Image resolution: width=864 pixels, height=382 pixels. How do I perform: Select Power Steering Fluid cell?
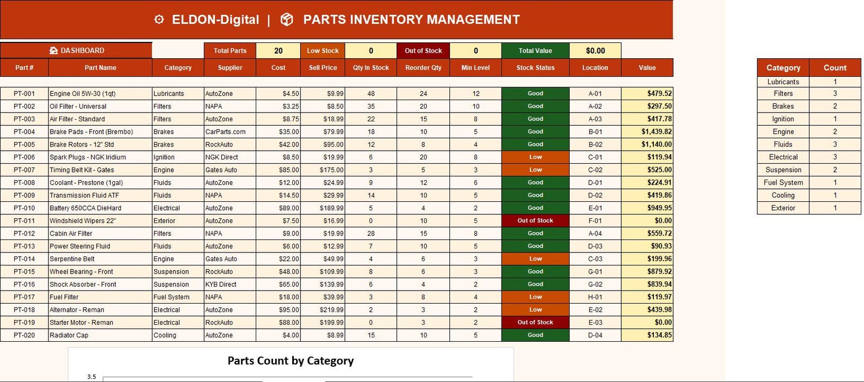coord(100,246)
